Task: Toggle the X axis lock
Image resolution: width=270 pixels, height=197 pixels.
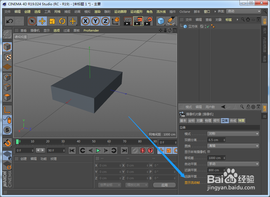Action: point(85,21)
